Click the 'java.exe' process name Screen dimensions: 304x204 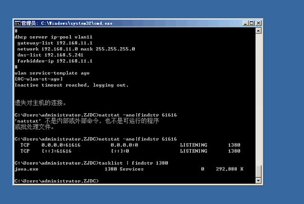point(26,169)
